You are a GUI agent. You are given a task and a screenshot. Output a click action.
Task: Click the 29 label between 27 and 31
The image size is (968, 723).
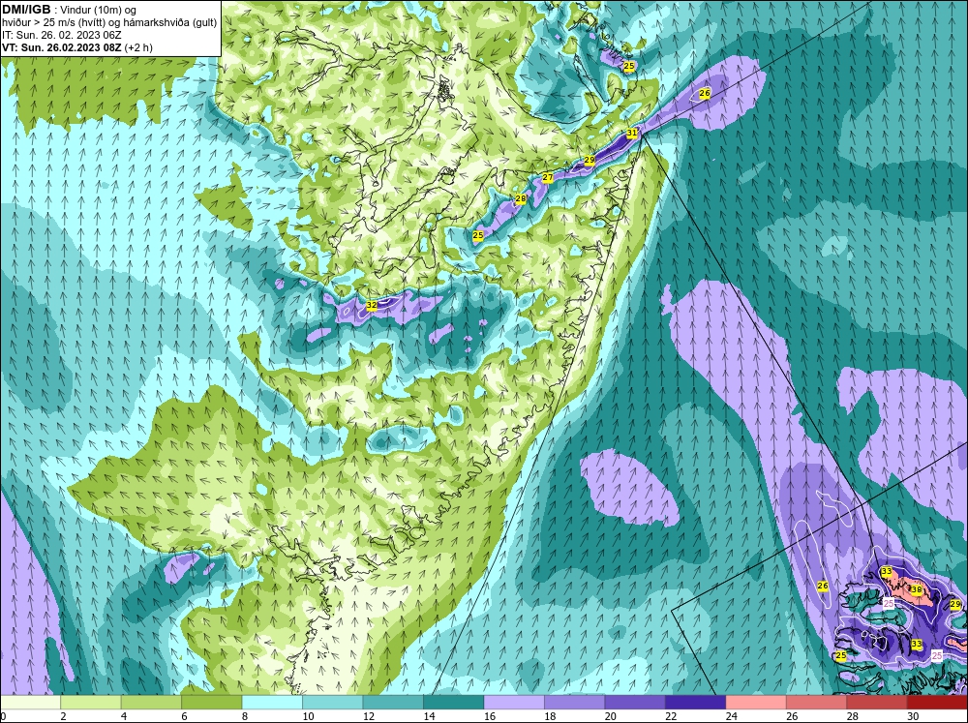click(x=589, y=160)
